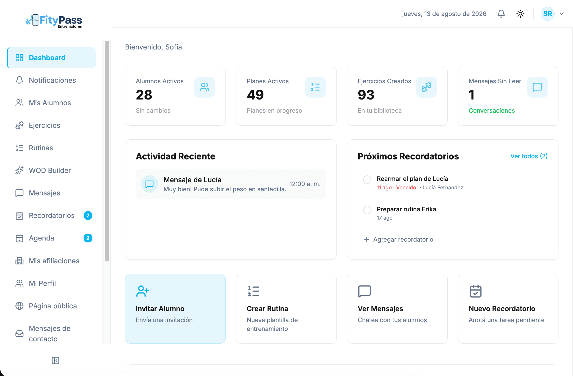Click the Planes Activos list icon
The image size is (573, 376).
315,87
